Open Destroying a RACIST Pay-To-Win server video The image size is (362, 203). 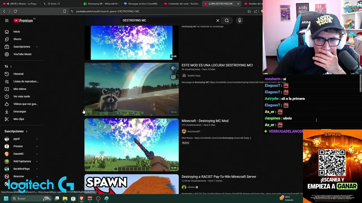tap(219, 176)
